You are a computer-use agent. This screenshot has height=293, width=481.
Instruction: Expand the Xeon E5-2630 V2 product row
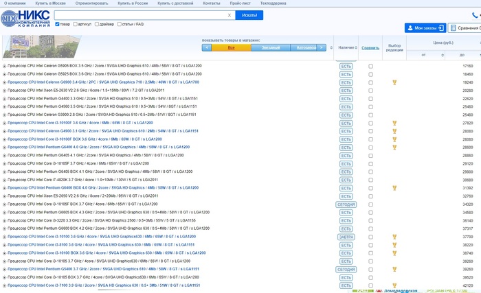tap(4, 91)
